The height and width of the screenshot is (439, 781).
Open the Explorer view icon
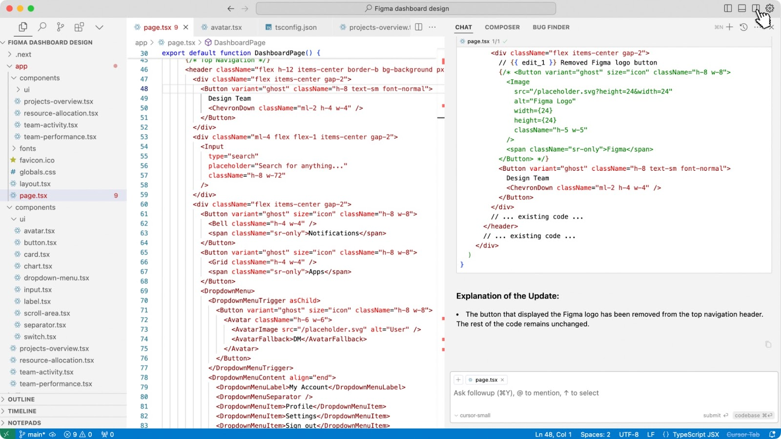coord(23,27)
